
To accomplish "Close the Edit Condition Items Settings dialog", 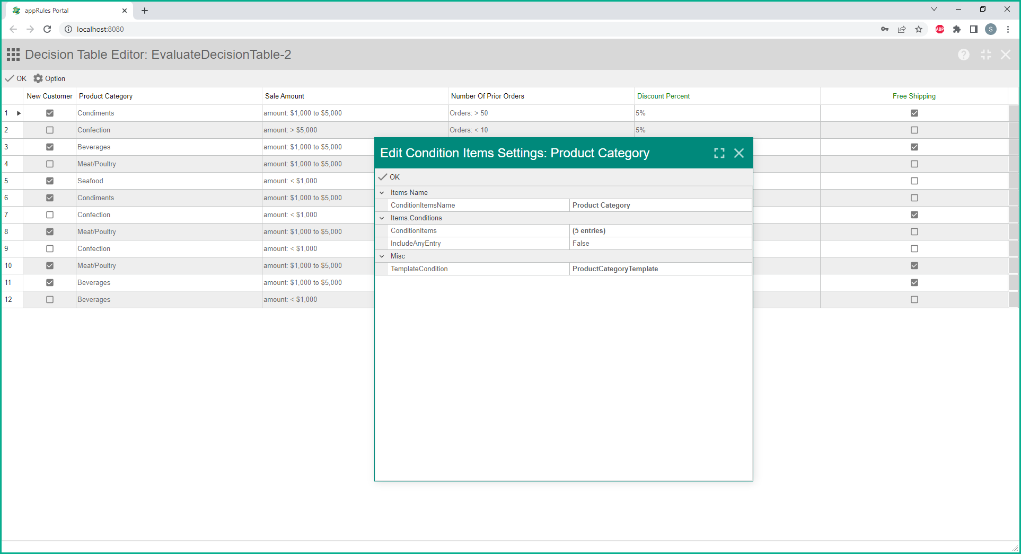I will tap(738, 153).
